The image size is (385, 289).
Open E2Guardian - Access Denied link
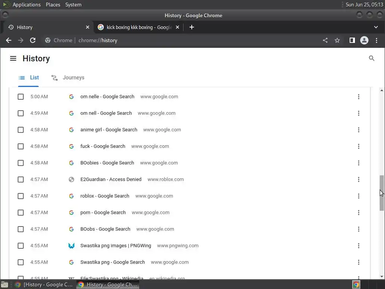click(111, 179)
